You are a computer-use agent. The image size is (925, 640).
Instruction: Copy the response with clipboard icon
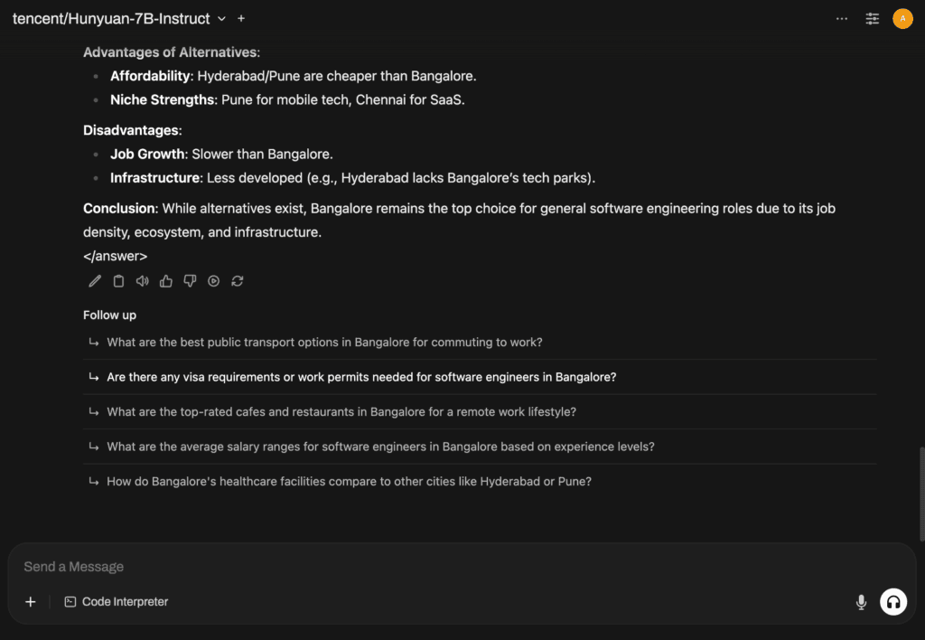pyautogui.click(x=118, y=281)
